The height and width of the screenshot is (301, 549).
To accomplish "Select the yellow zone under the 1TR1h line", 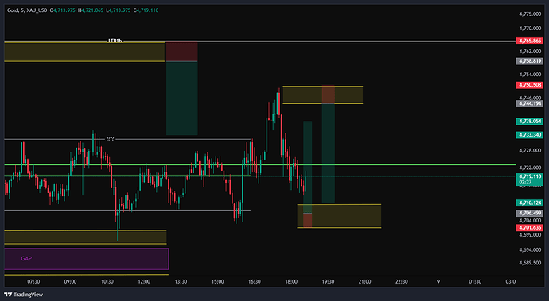I will click(84, 52).
